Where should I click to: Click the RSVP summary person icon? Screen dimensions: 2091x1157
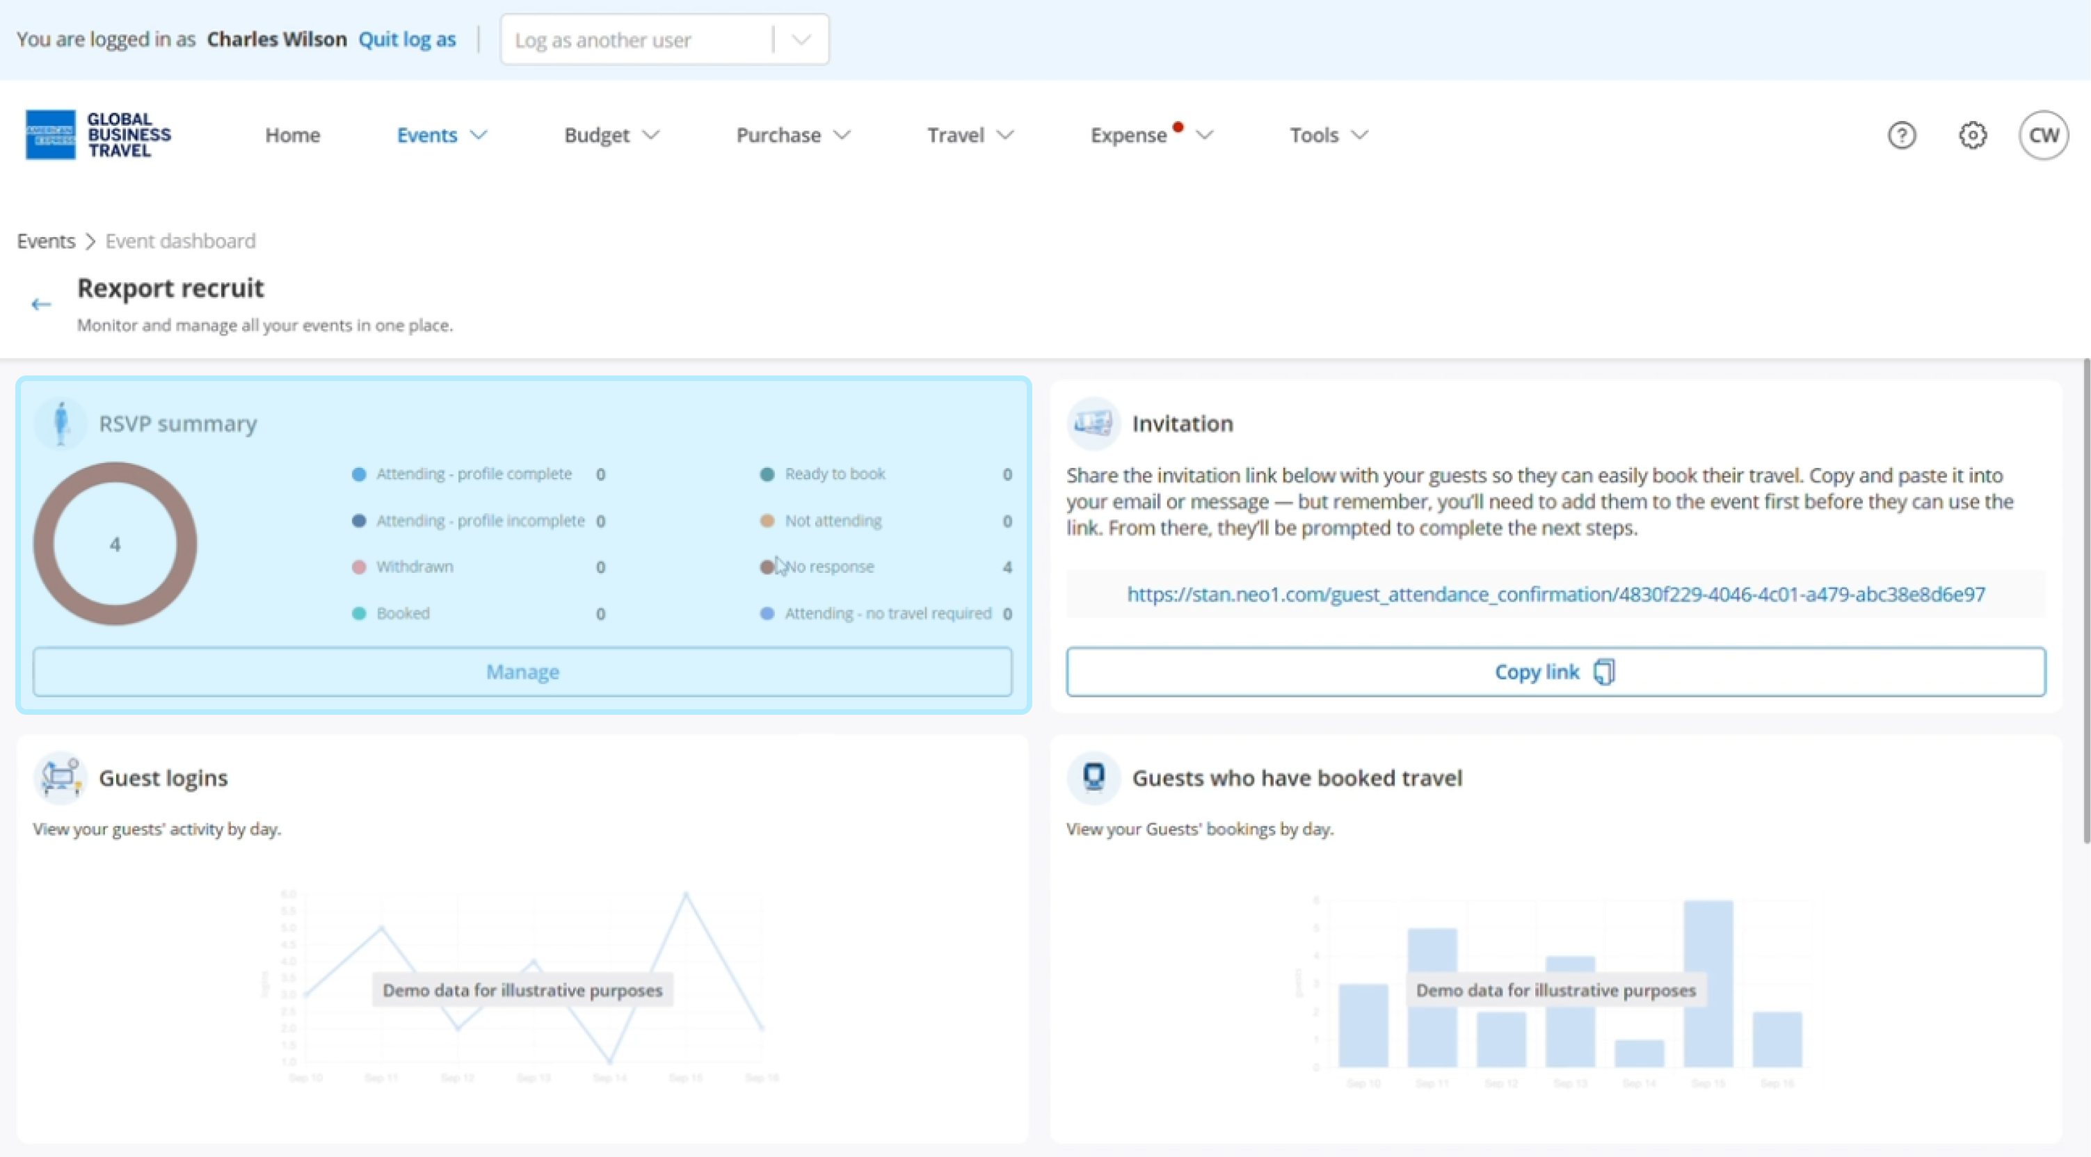point(61,423)
